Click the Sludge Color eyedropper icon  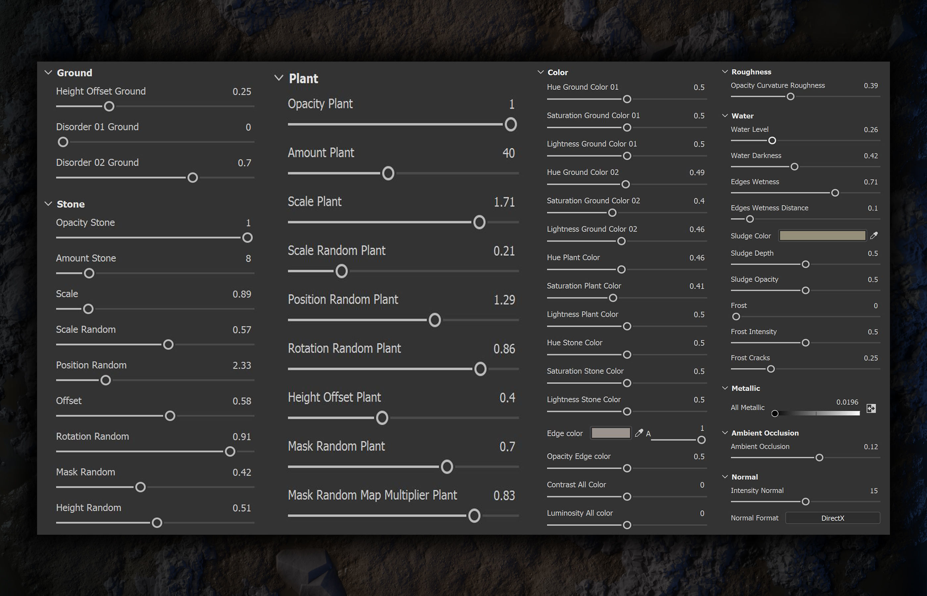pyautogui.click(x=874, y=236)
